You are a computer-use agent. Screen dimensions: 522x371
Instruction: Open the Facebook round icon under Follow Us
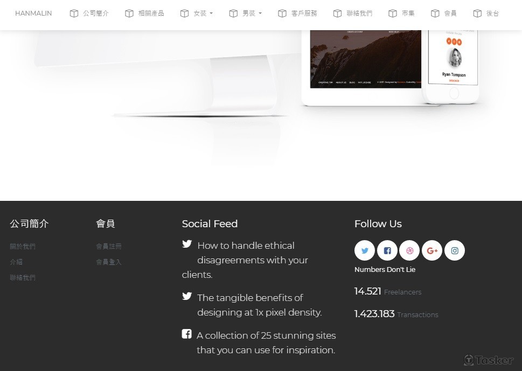[387, 250]
